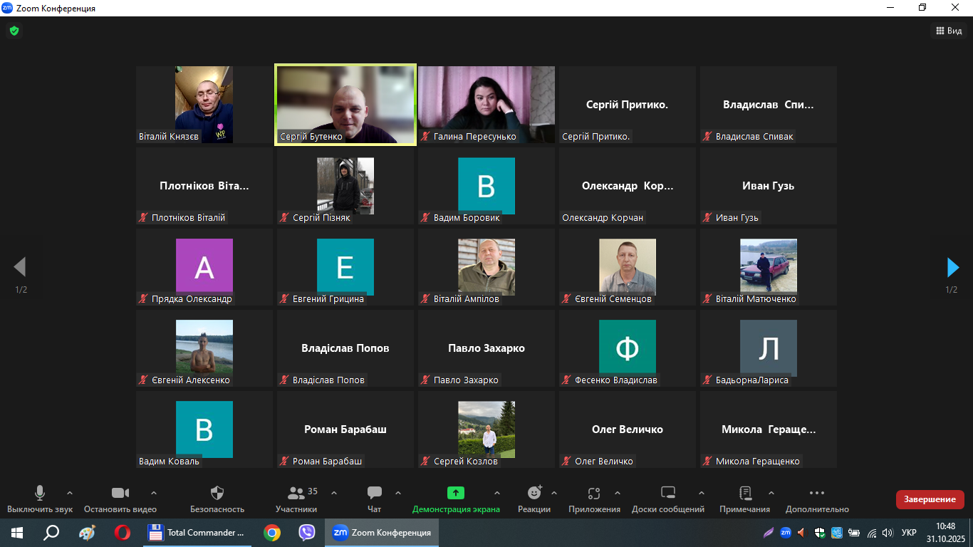Open Viber from the Windows taskbar
The image size is (973, 547).
(307, 533)
